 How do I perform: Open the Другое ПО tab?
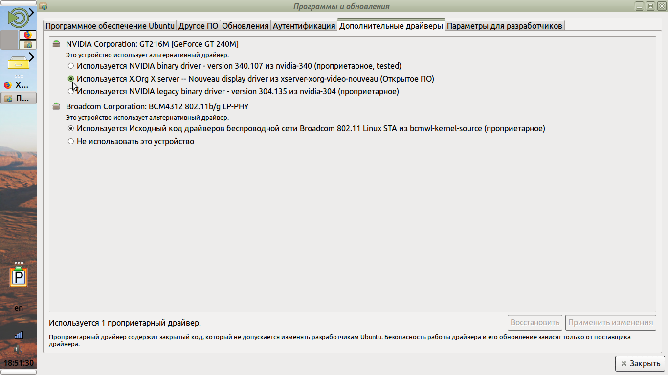198,26
